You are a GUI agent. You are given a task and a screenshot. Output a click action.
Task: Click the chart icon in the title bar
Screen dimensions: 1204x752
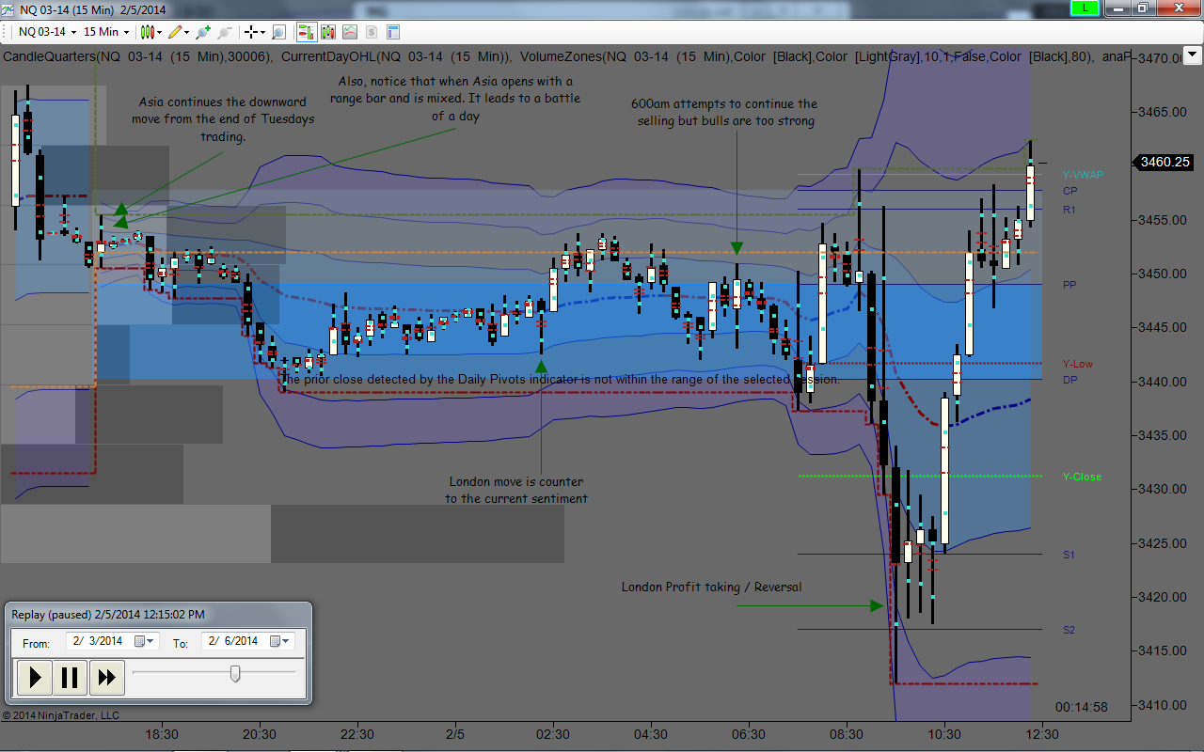[8, 8]
